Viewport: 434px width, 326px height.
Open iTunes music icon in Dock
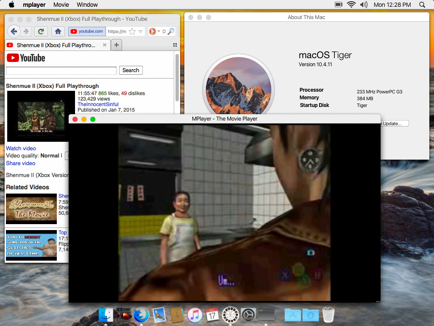click(x=195, y=315)
